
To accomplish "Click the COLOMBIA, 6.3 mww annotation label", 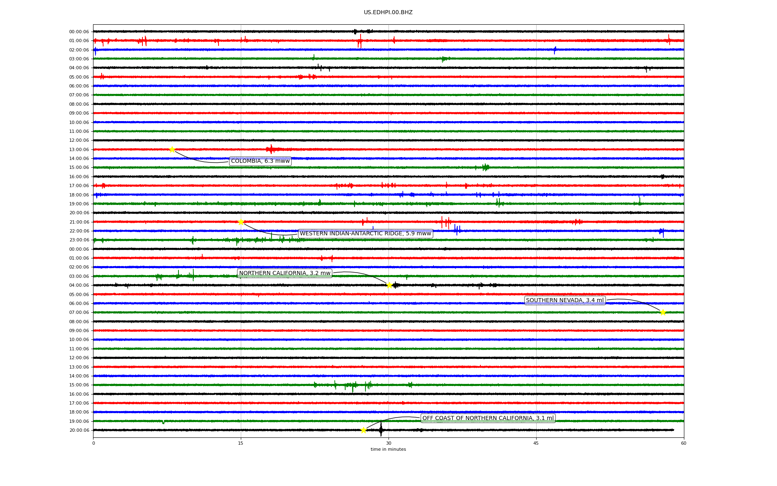I will click(x=260, y=161).
